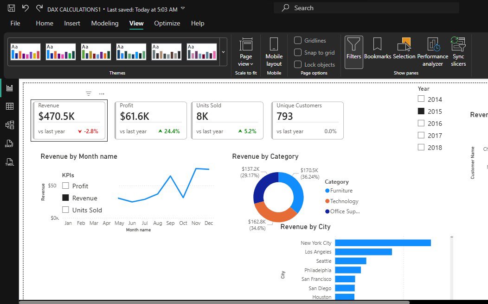
Task: Apply the fifth theme thumbnail
Action: pos(167,51)
